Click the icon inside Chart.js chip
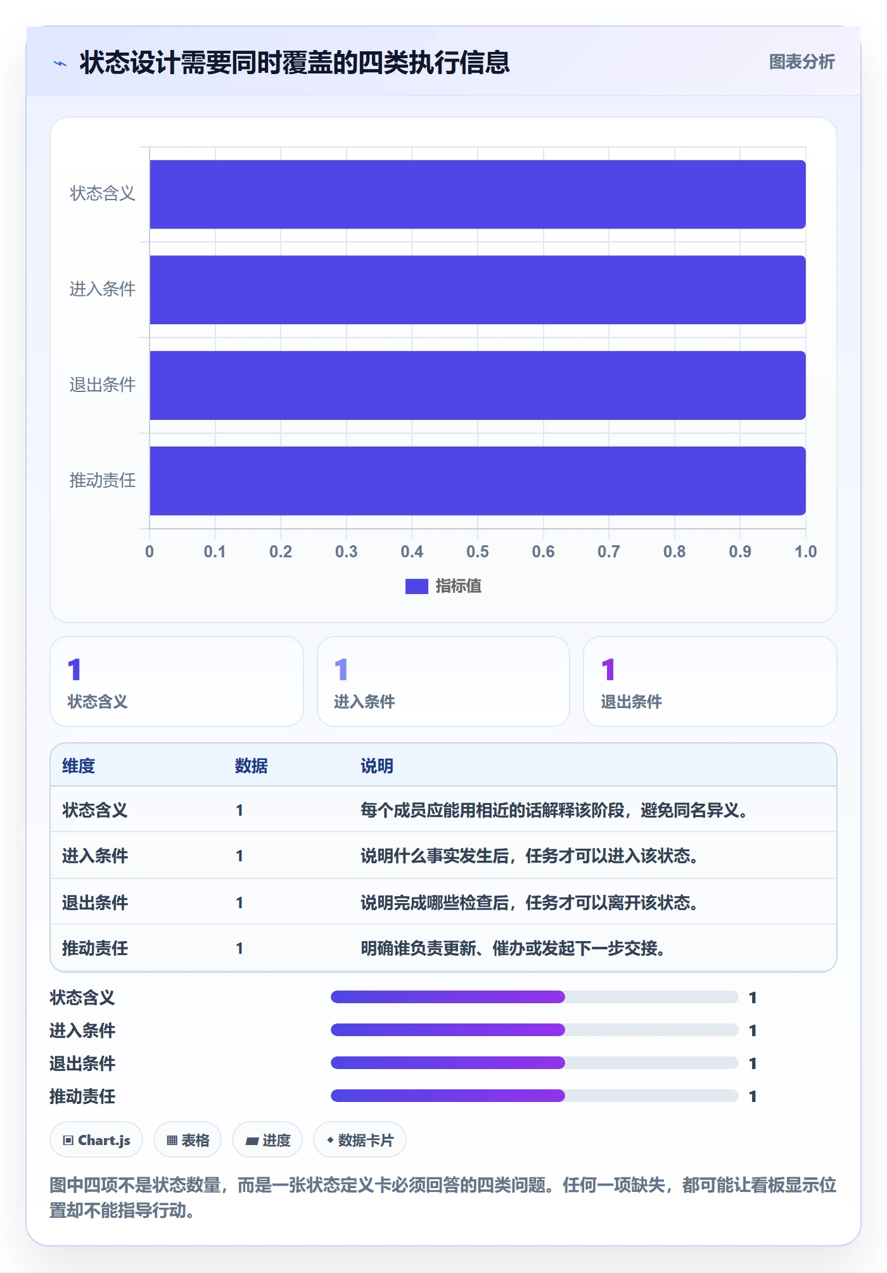Image resolution: width=887 pixels, height=1273 pixels. point(68,1141)
